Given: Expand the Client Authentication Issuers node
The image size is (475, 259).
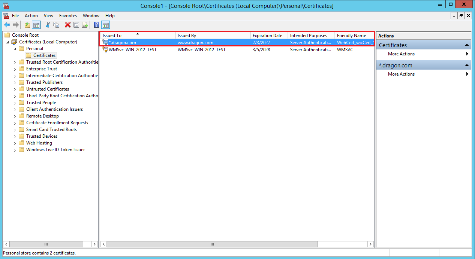Looking at the screenshot, I should [15, 110].
